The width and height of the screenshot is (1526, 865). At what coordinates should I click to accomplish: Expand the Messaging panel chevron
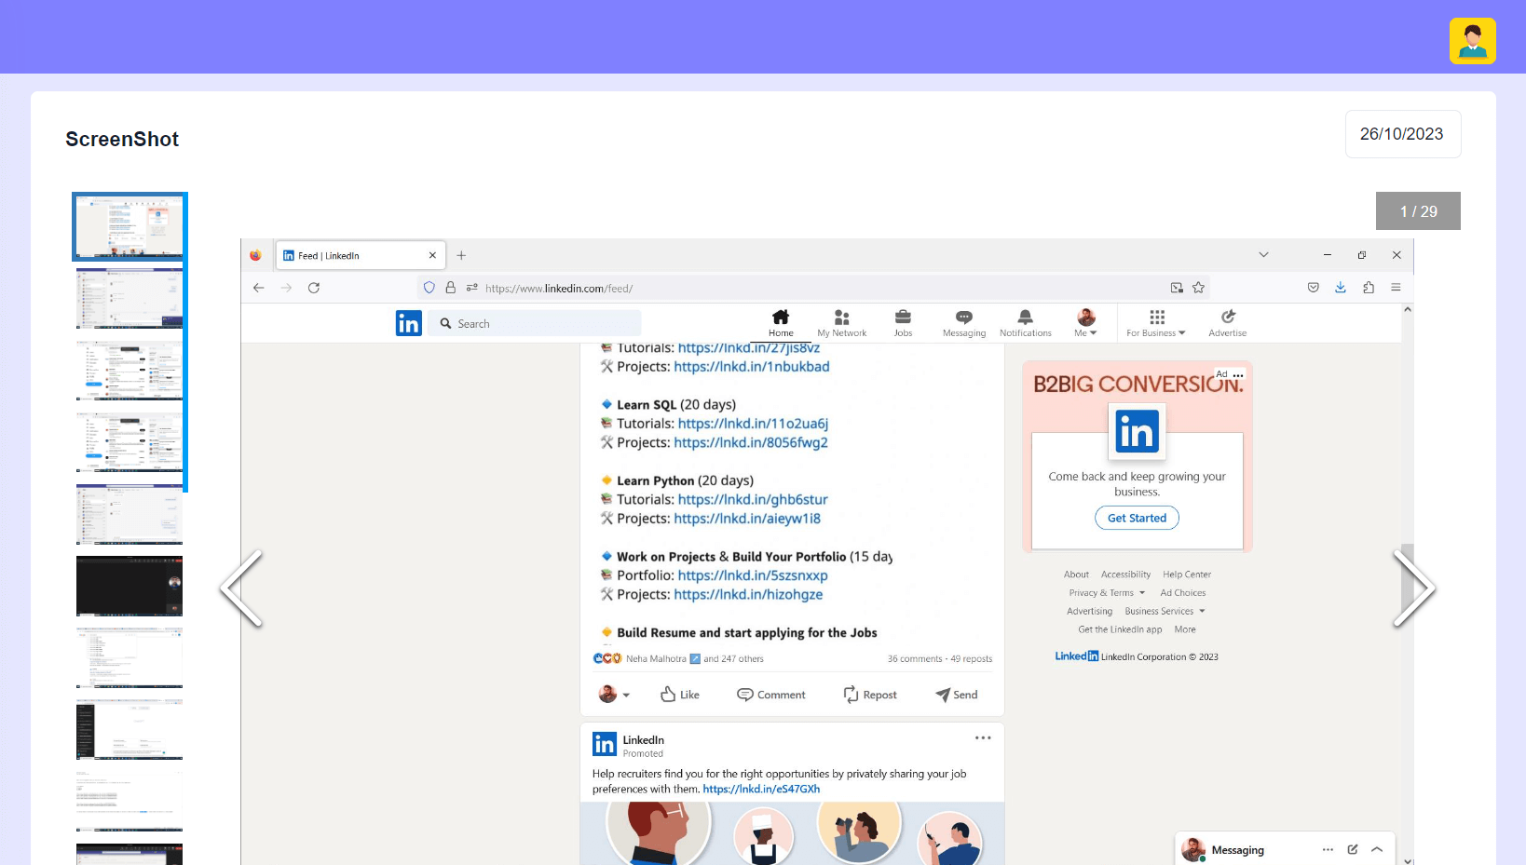(x=1377, y=849)
